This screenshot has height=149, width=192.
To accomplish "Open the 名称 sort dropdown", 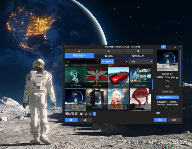I will (141, 62).
